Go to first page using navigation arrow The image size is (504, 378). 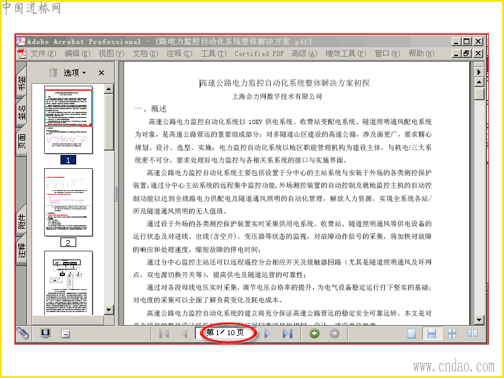pos(164,334)
